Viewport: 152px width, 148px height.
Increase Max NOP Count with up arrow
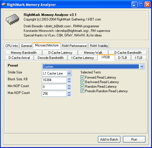[x=69, y=92]
